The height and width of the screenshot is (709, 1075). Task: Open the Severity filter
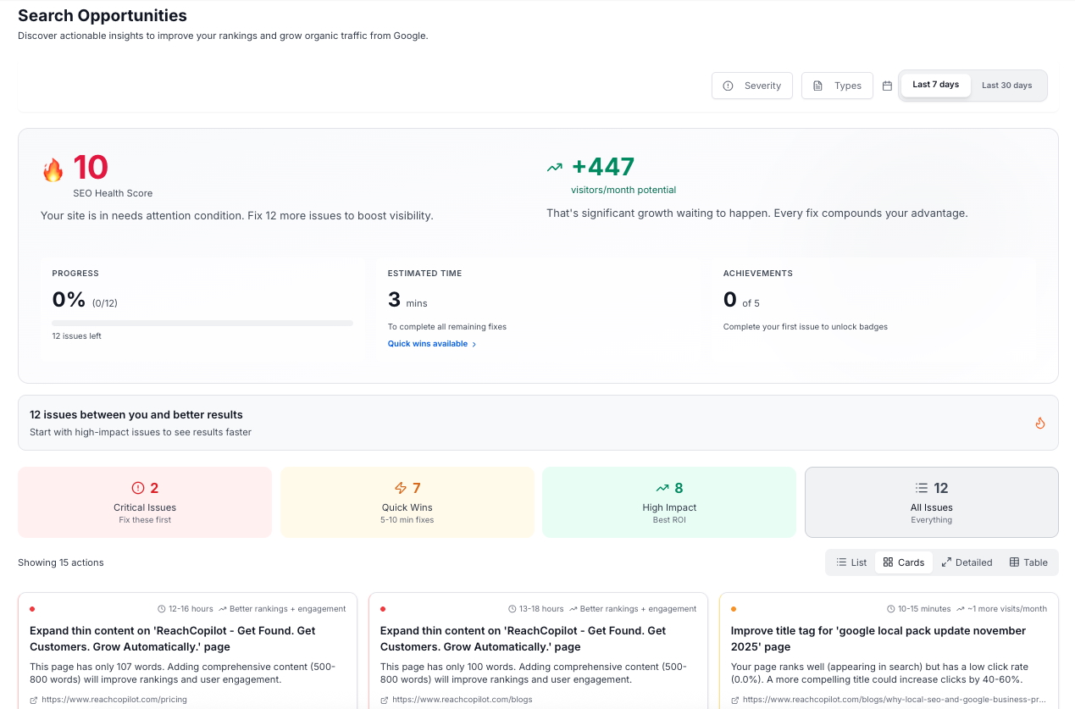pyautogui.click(x=751, y=85)
